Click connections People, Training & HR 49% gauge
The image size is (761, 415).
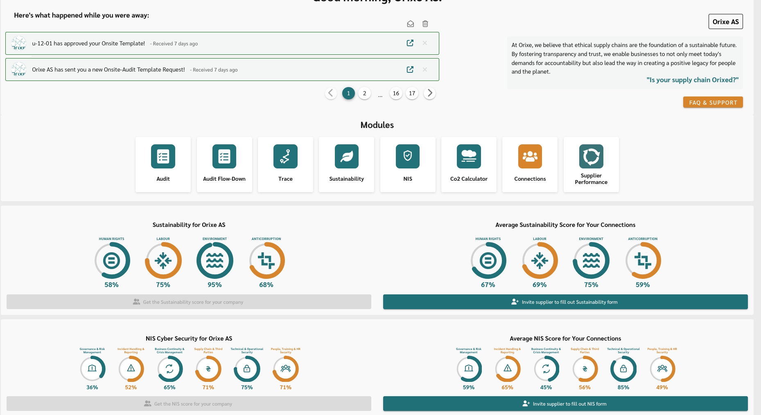662,368
